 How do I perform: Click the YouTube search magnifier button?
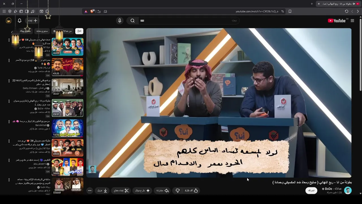(132, 20)
